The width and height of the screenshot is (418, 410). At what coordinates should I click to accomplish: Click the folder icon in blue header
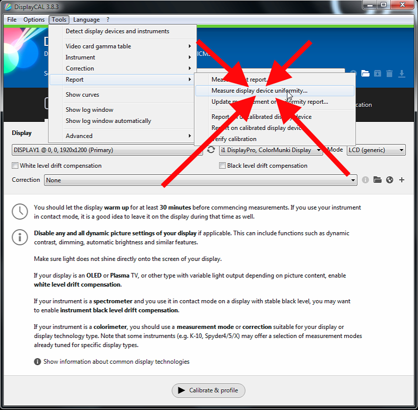pyautogui.click(x=365, y=74)
